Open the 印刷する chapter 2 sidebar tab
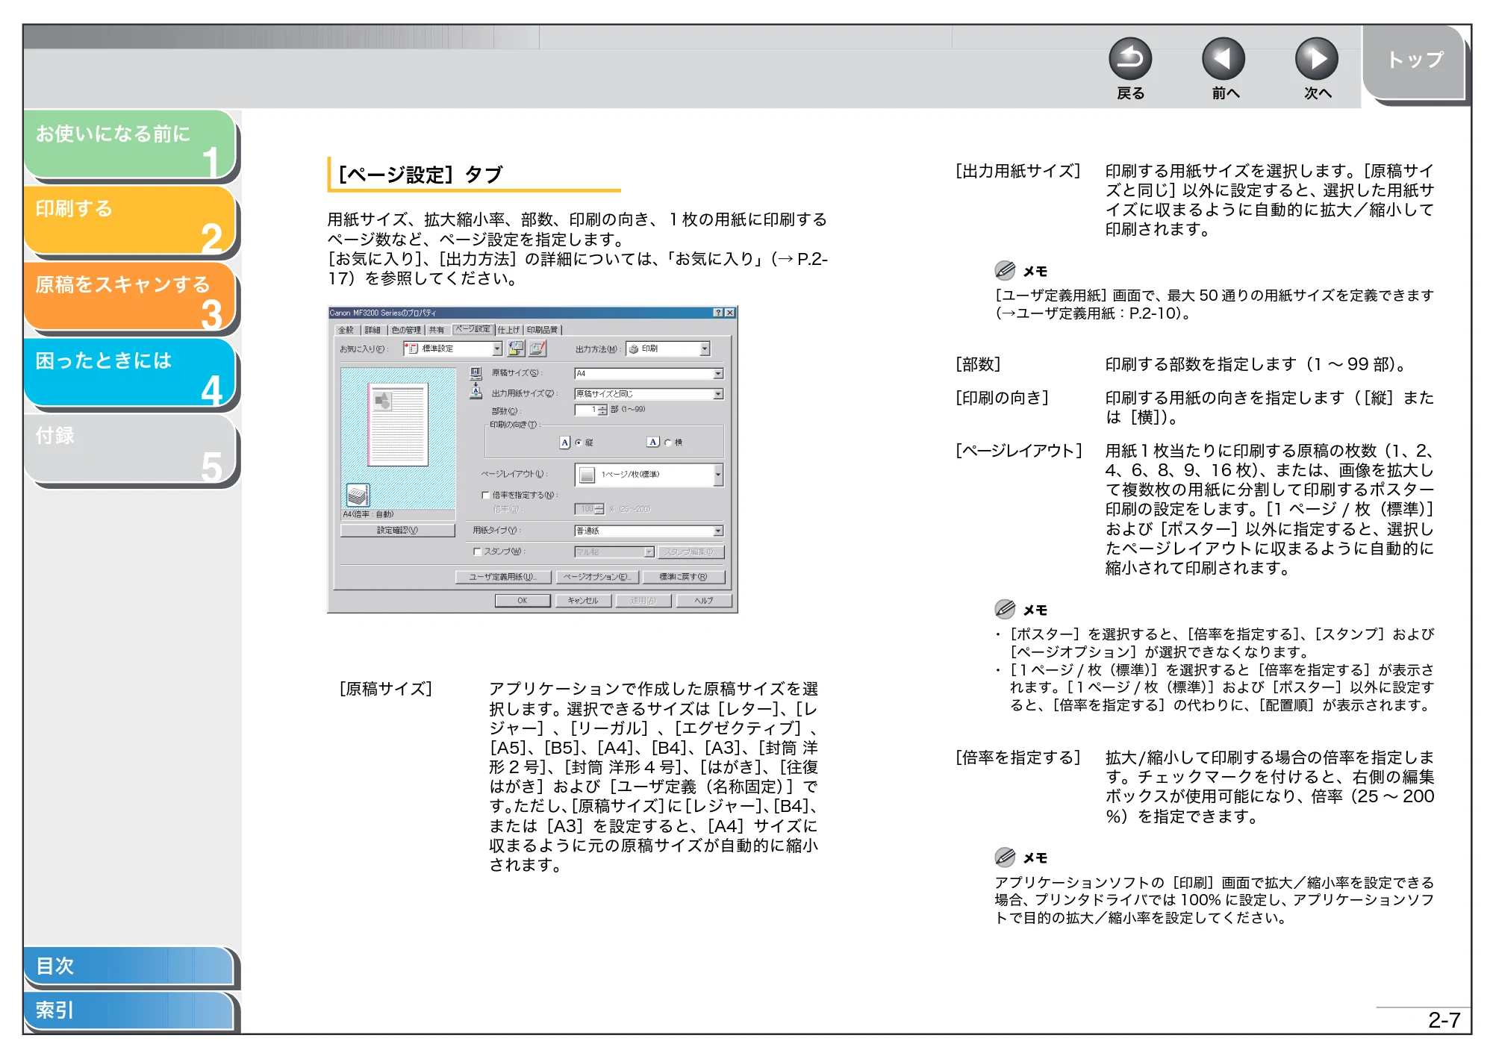This screenshot has width=1493, height=1056. (130, 221)
